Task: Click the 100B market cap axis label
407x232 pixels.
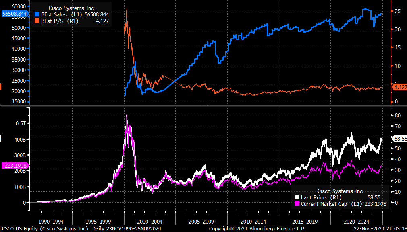Action: coord(19,187)
